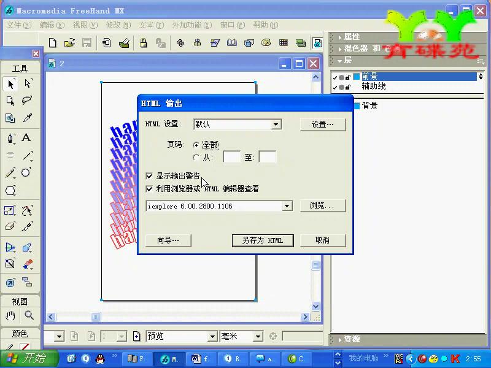Expand the 混色器 panel

(340, 49)
